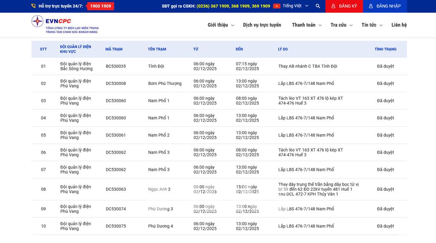This screenshot has width=436, height=243.
Task: Click the ĐĂNG KÝ register button
Action: (344, 6)
